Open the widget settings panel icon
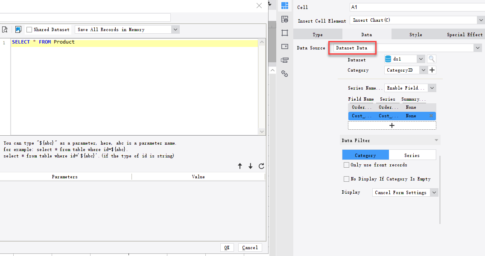The height and width of the screenshot is (256, 485). [285, 47]
